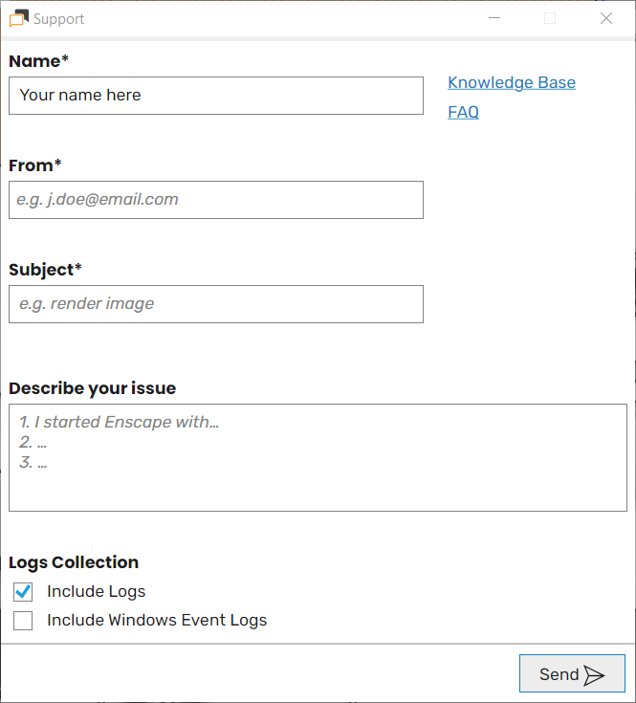Click inside the Describe your issue box

318,457
